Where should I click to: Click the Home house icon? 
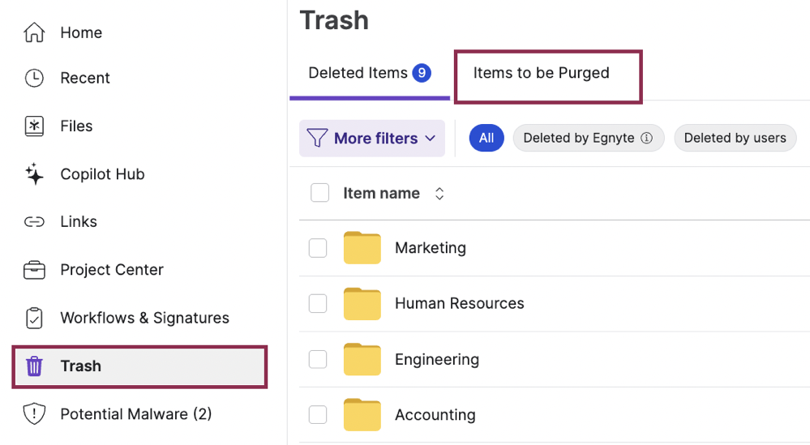(x=34, y=32)
